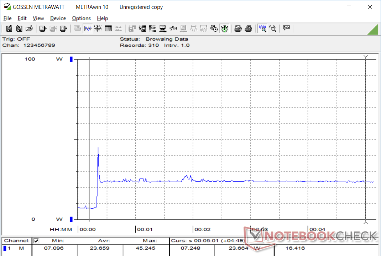Open file with the folder icon
381x256 pixels.
click(x=29, y=28)
